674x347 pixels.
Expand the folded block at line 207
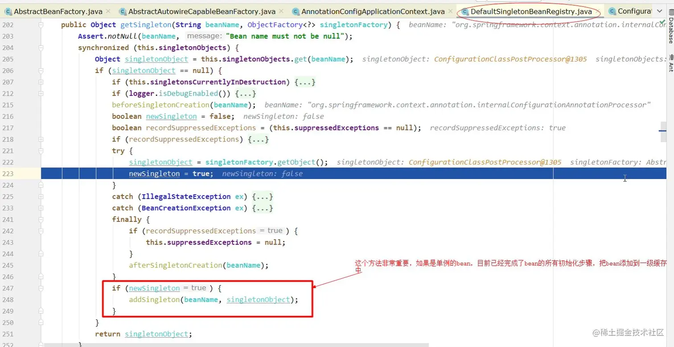coord(41,82)
